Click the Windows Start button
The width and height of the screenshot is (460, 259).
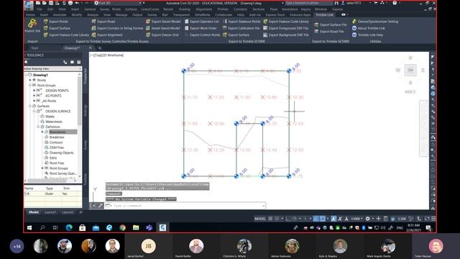tap(29, 227)
